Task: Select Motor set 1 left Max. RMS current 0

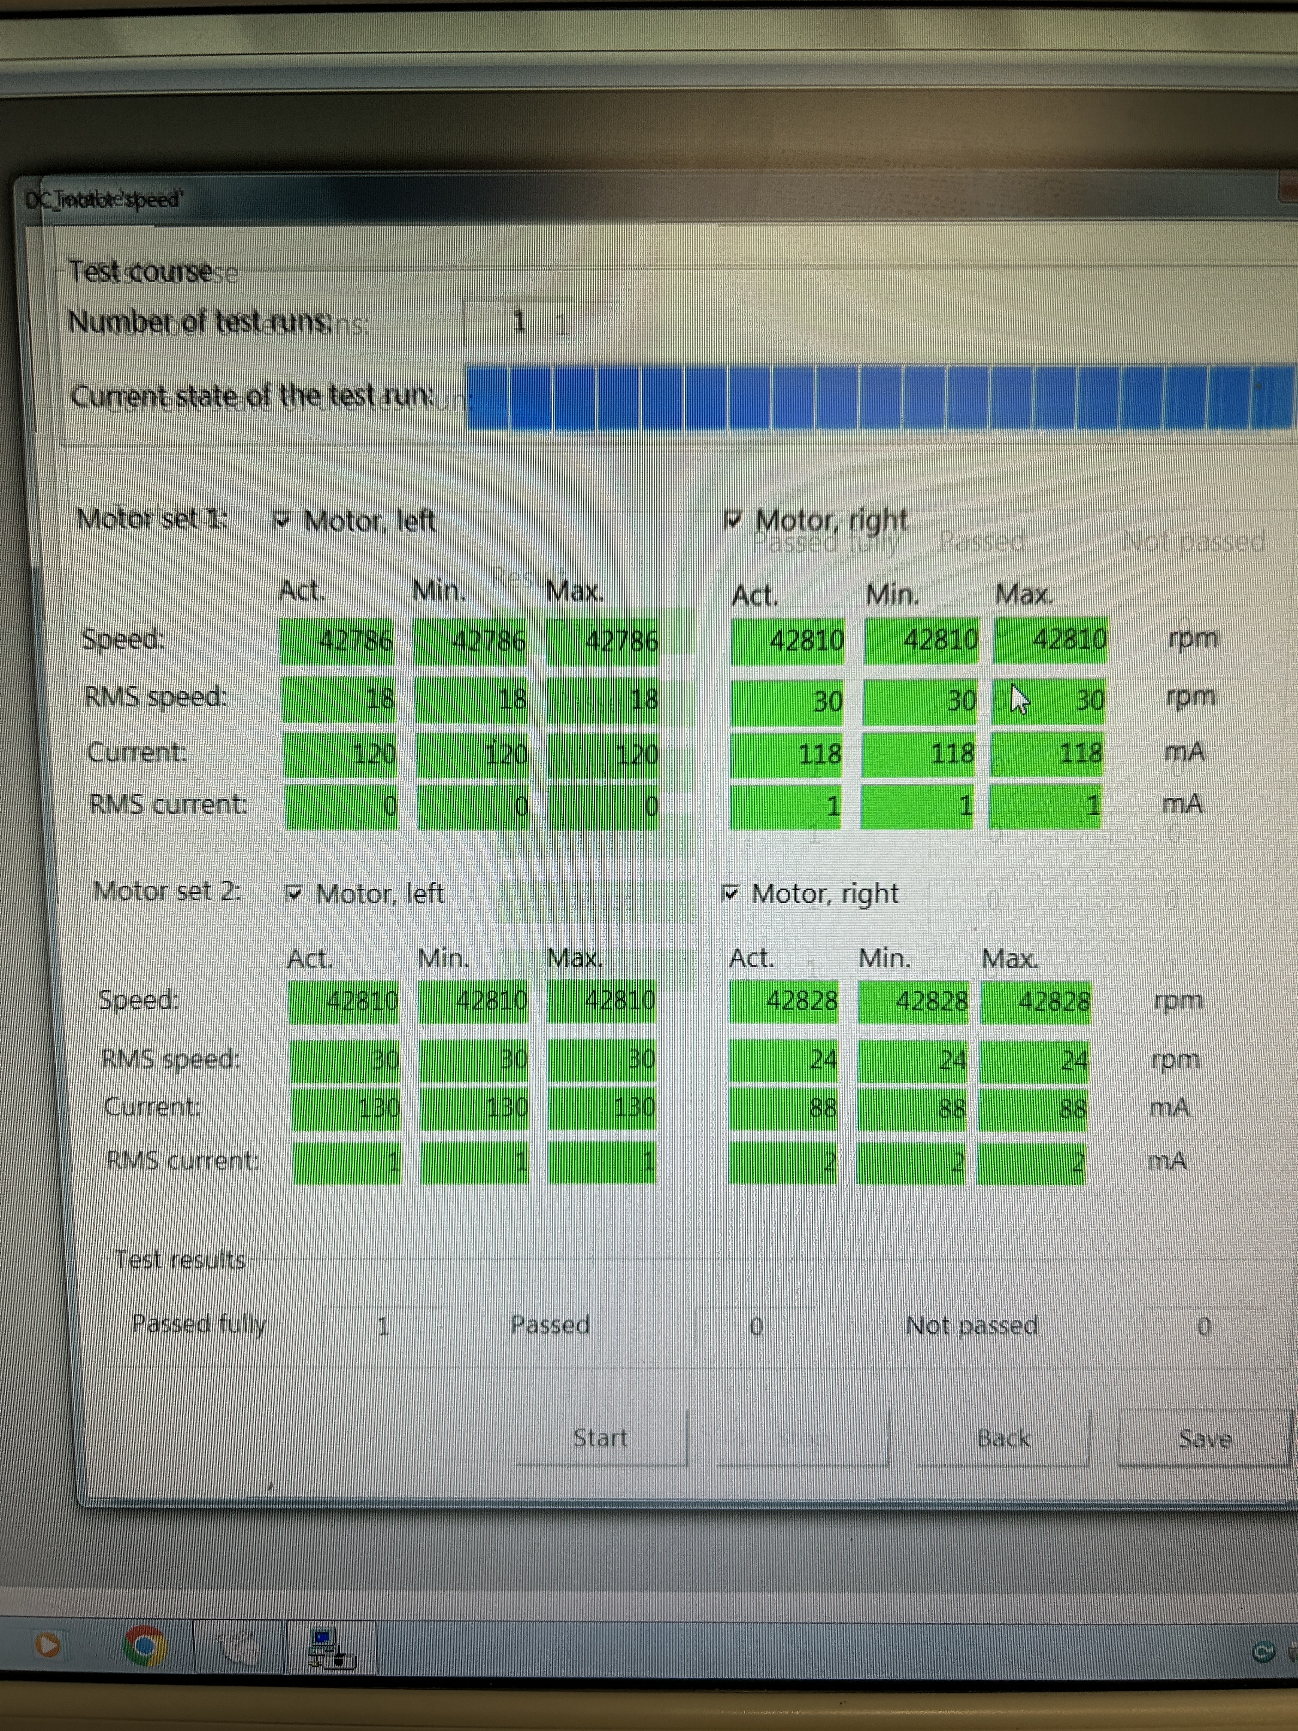Action: (603, 807)
